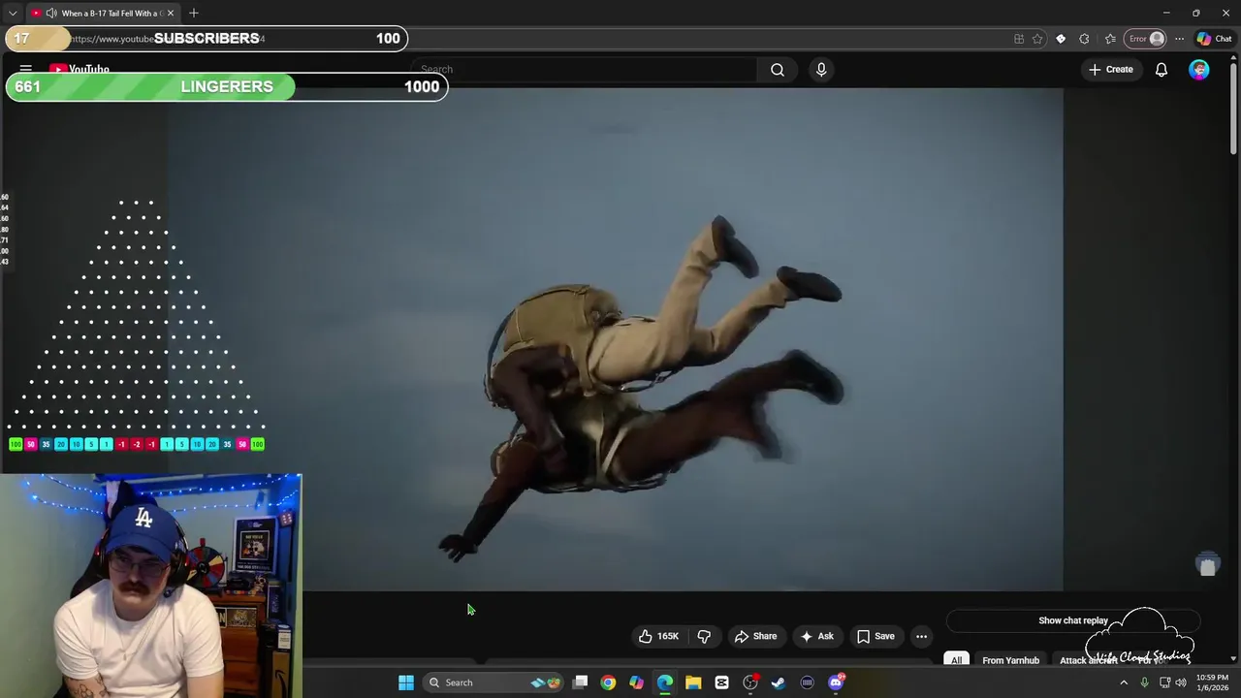Show hidden system tray icons
This screenshot has width=1241, height=698.
click(x=1124, y=682)
